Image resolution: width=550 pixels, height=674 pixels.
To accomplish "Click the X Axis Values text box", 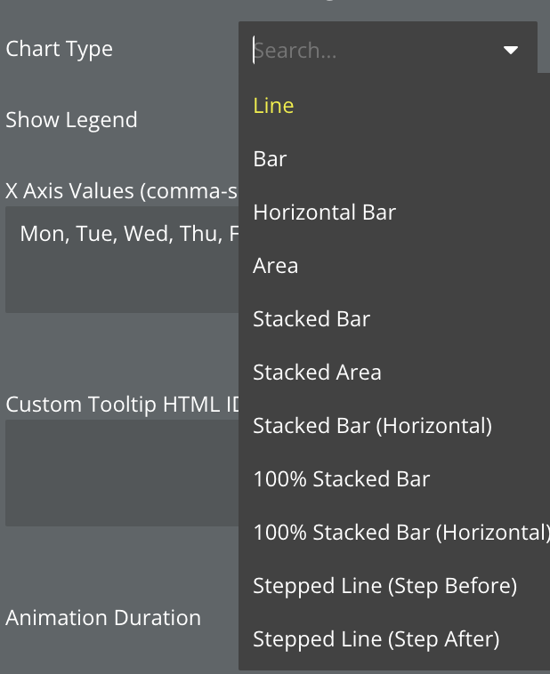I will (x=122, y=260).
